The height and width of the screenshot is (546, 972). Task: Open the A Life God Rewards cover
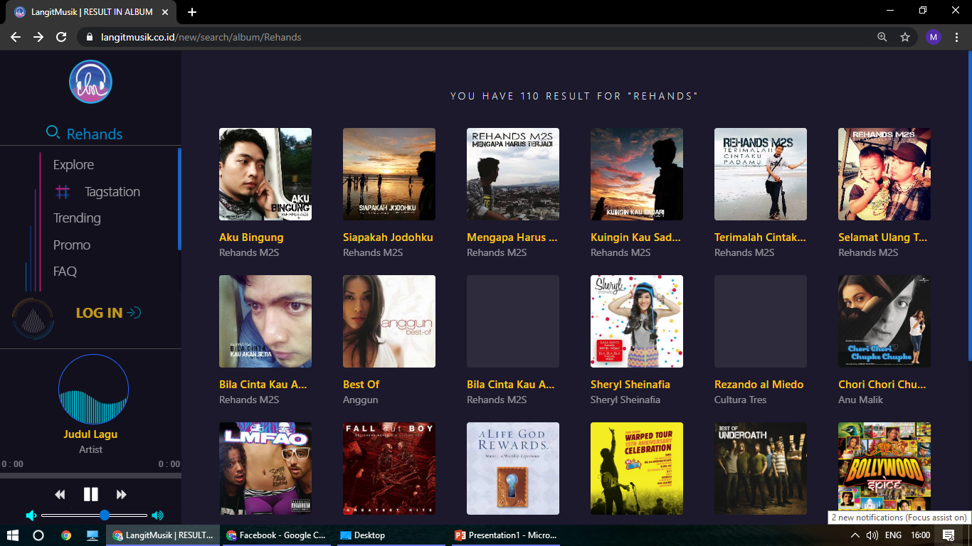point(513,469)
